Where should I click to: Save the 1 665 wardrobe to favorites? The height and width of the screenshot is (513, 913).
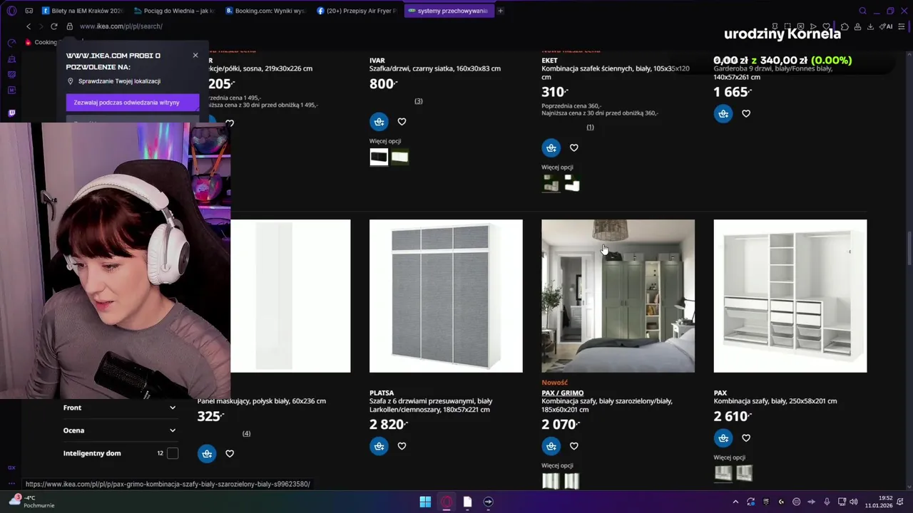click(746, 113)
